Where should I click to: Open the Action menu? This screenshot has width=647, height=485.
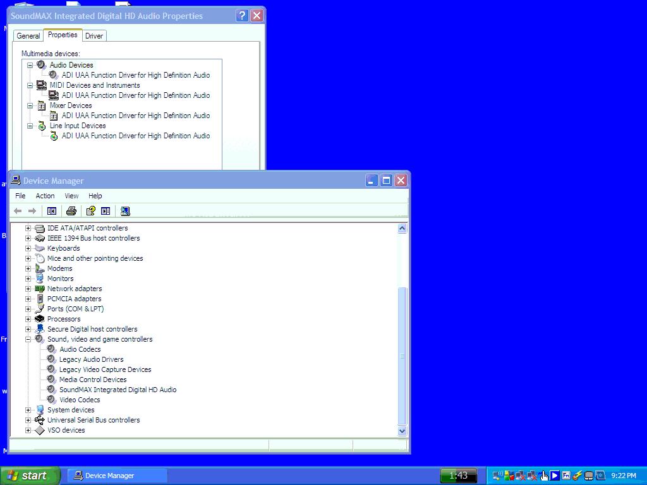tap(45, 196)
